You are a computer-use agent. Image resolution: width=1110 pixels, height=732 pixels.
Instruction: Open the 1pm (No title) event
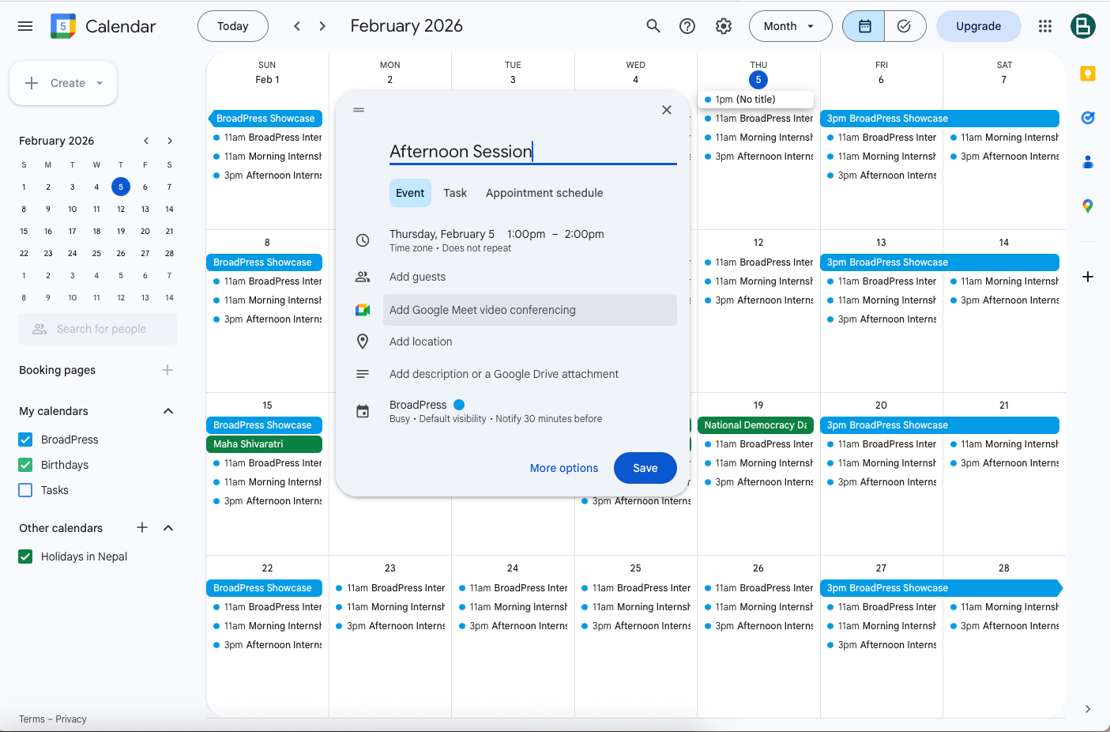755,100
